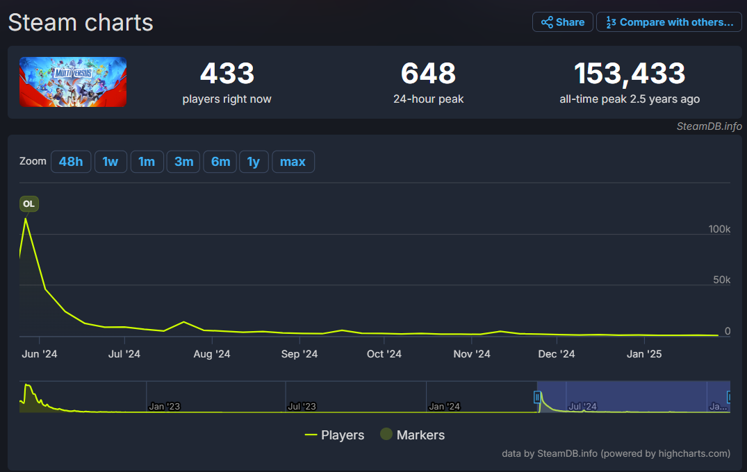
Task: Click Jan '24 in the navigator
Action: coord(445,406)
